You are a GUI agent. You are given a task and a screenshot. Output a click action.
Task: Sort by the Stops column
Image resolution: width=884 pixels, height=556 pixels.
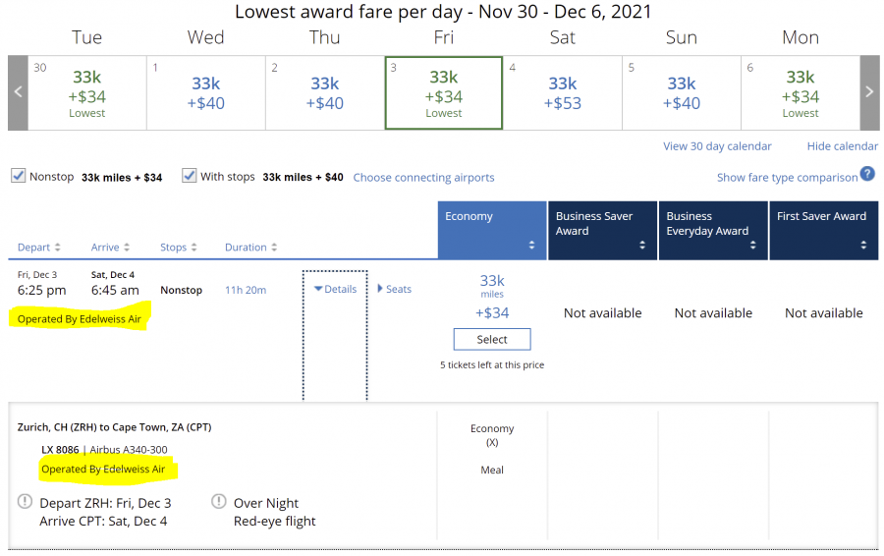tap(179, 248)
